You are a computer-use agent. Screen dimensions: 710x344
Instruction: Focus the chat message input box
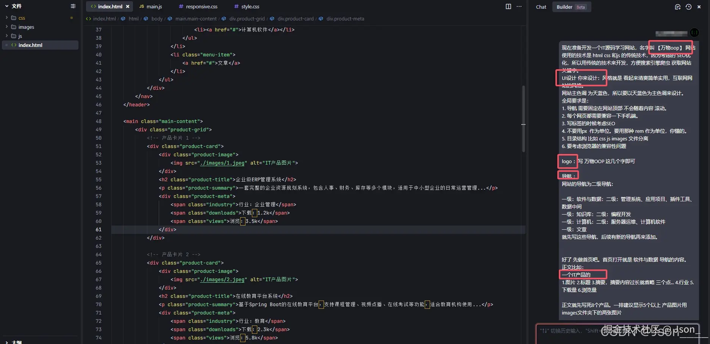618,334
